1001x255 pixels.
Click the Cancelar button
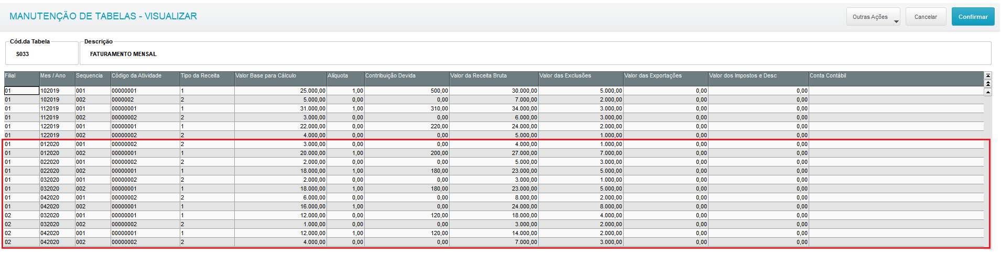[926, 17]
